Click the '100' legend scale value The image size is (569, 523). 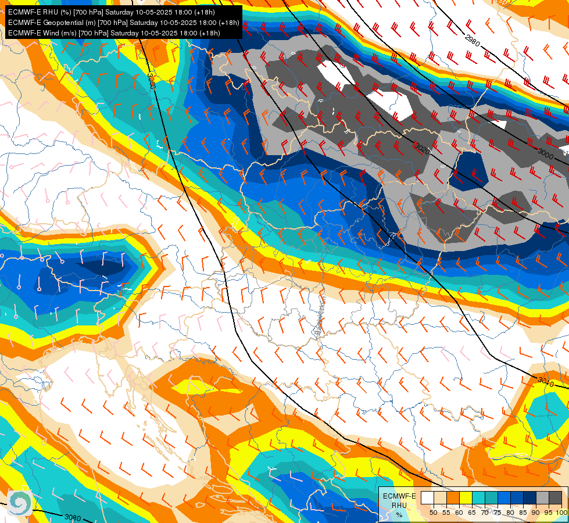(561, 513)
